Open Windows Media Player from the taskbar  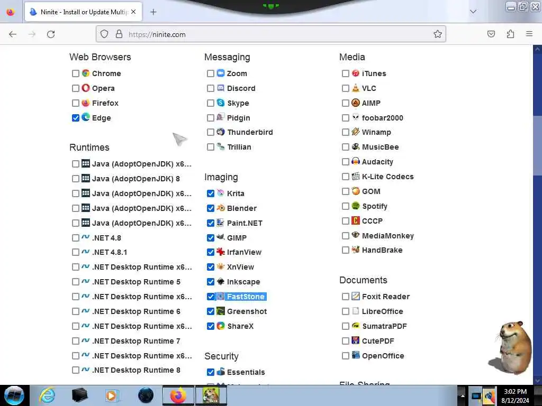click(x=111, y=395)
